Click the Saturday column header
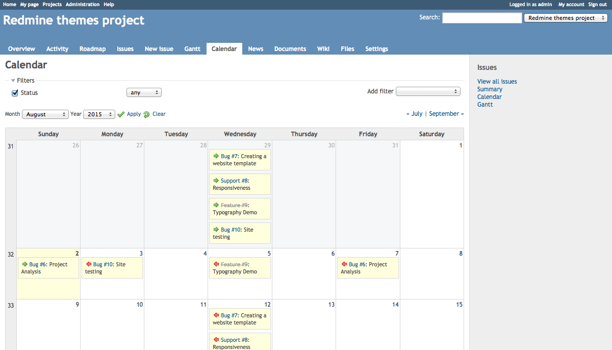This screenshot has height=350, width=612. point(431,134)
